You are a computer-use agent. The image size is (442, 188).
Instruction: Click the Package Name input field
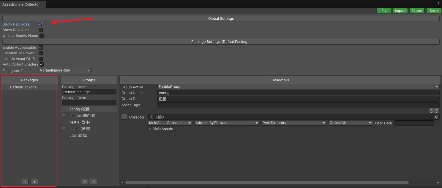point(89,92)
